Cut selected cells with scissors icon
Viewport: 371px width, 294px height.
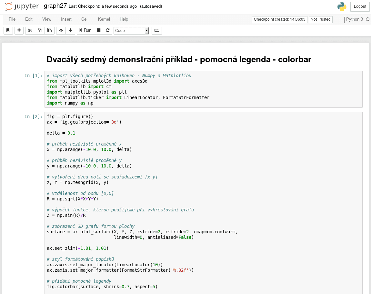[30, 30]
